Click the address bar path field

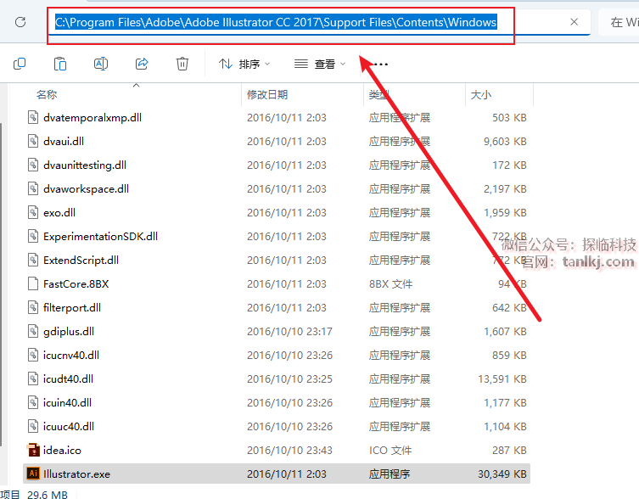(x=319, y=22)
